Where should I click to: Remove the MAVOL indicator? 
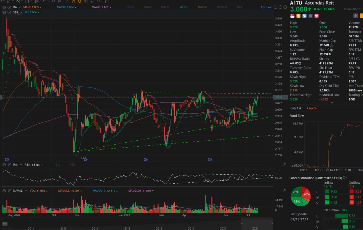point(10,191)
